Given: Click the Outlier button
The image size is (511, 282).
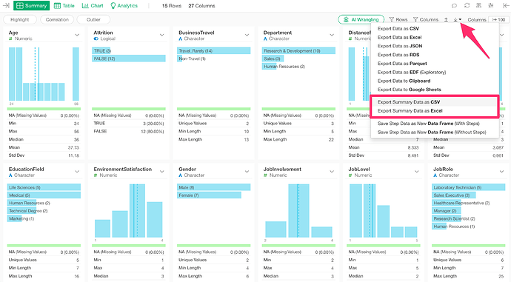Looking at the screenshot, I should (x=93, y=19).
